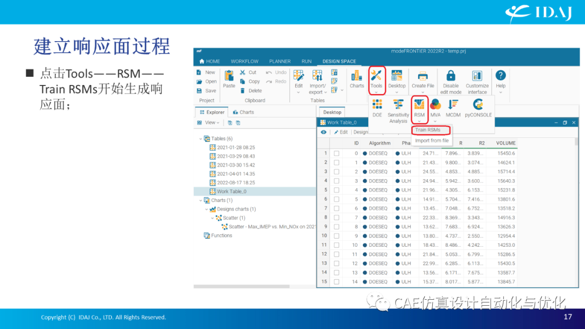The width and height of the screenshot is (585, 329).
Task: Select the Desktop tab
Action: tap(332, 112)
